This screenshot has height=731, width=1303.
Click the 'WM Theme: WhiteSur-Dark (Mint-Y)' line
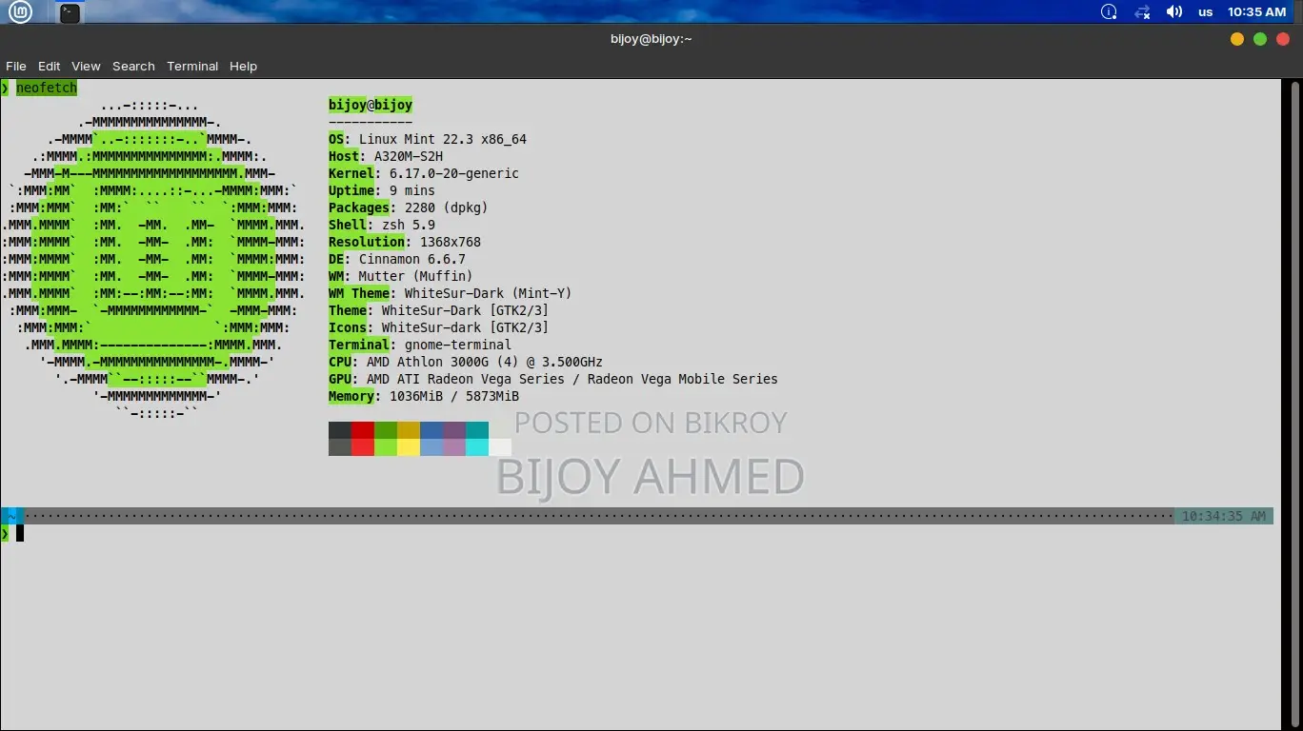pos(451,293)
